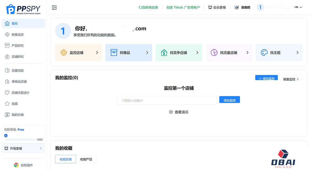Click the chevron on the 找竞争店铺 card

coord(197,52)
